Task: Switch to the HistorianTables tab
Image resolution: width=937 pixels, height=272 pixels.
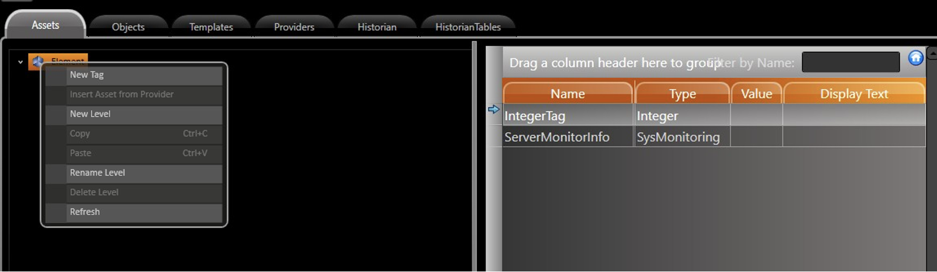Action: coord(468,27)
